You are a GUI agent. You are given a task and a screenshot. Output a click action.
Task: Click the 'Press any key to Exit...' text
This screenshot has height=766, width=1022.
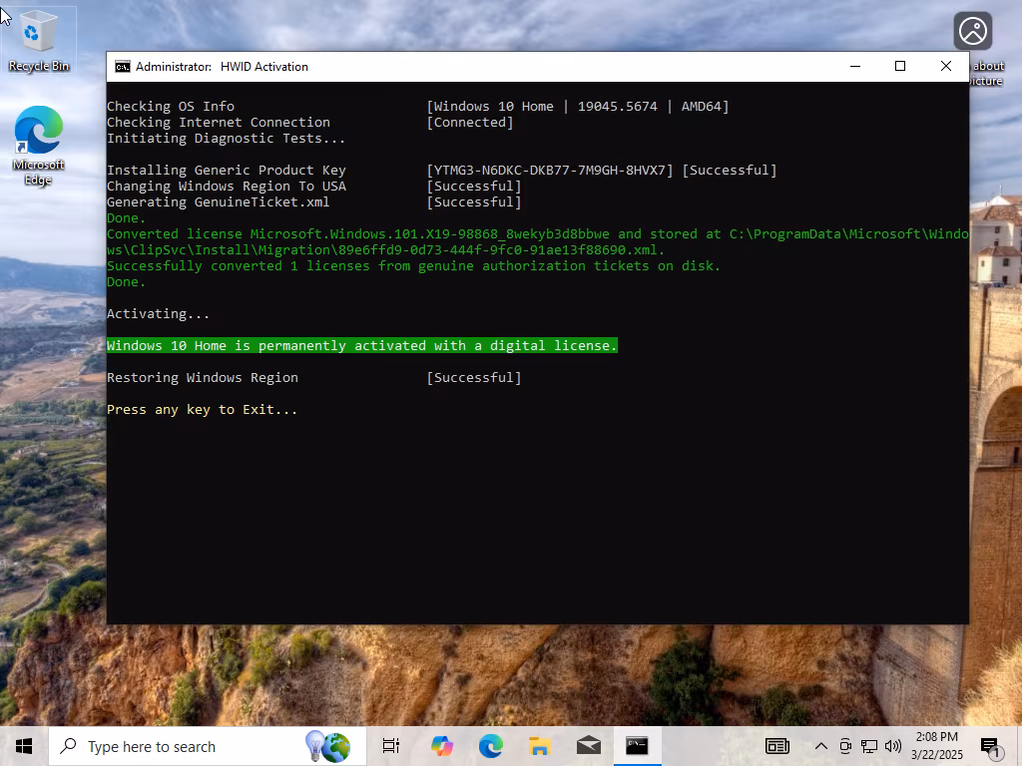click(202, 410)
